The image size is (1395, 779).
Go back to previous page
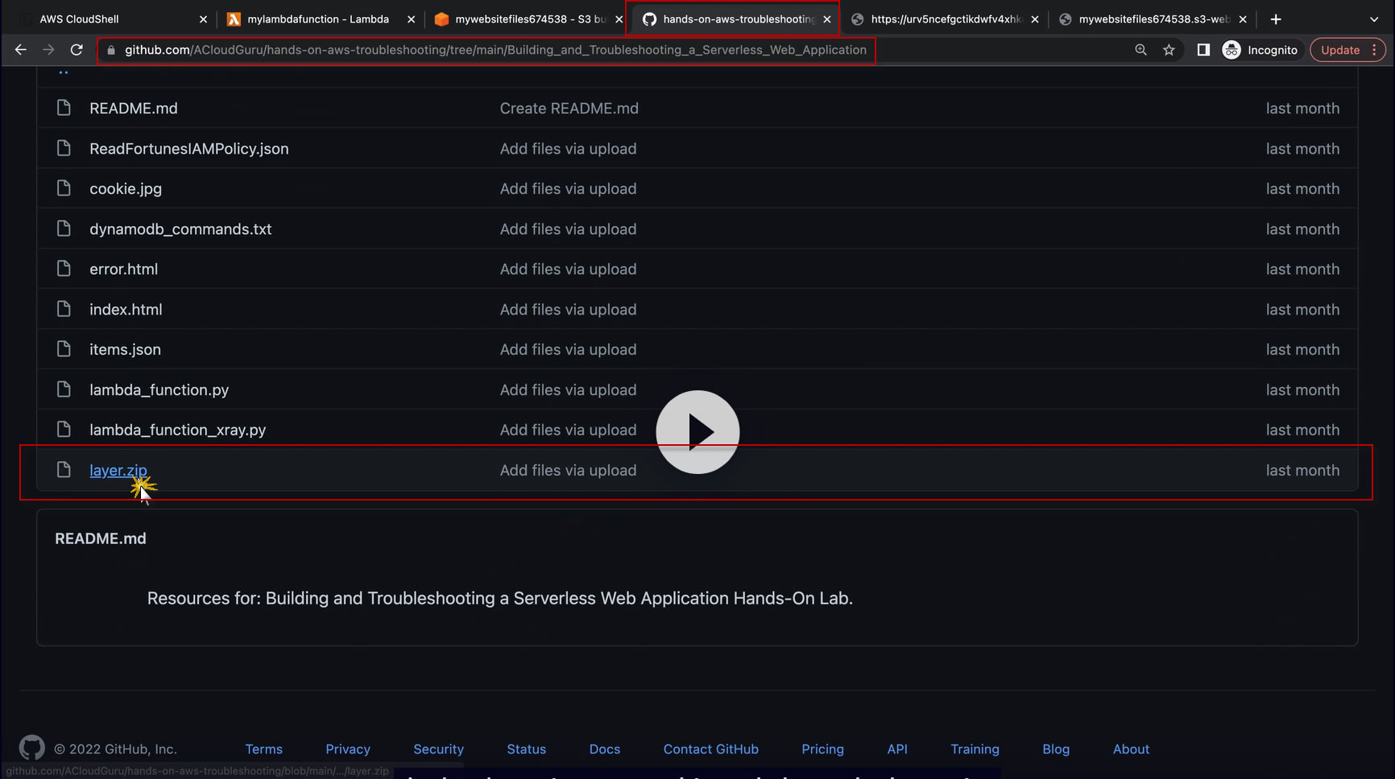(21, 50)
